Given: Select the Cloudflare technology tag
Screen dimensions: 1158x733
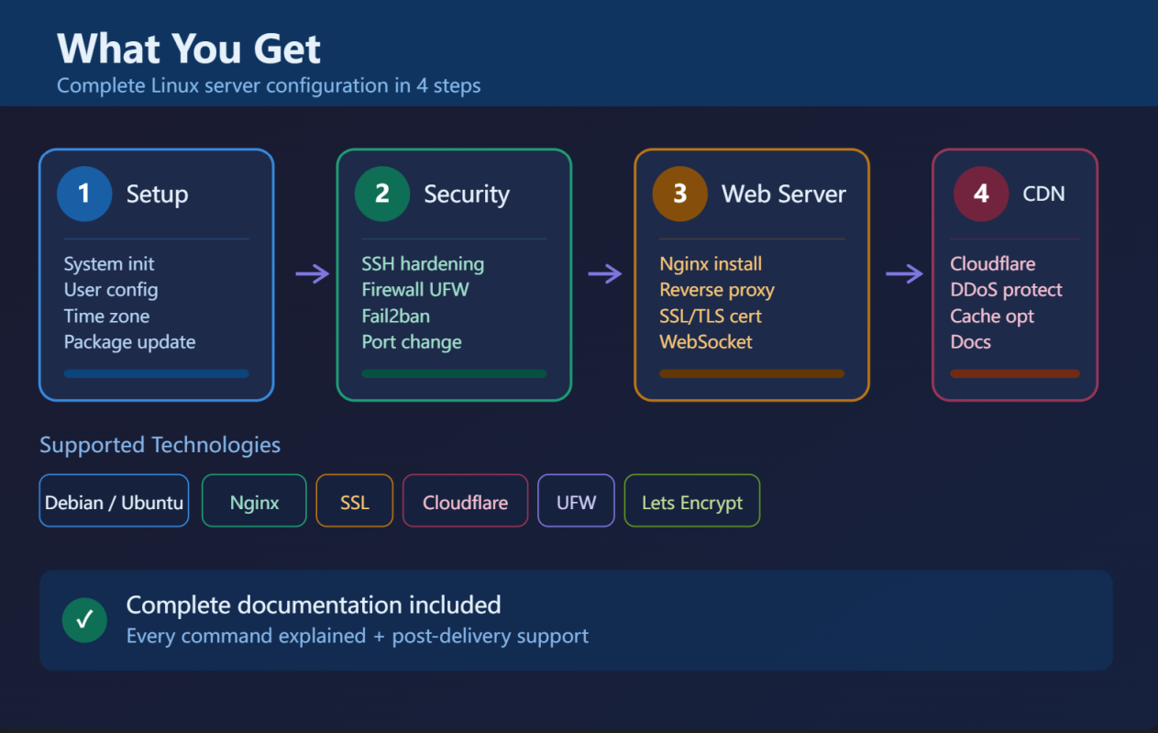Looking at the screenshot, I should tap(466, 501).
